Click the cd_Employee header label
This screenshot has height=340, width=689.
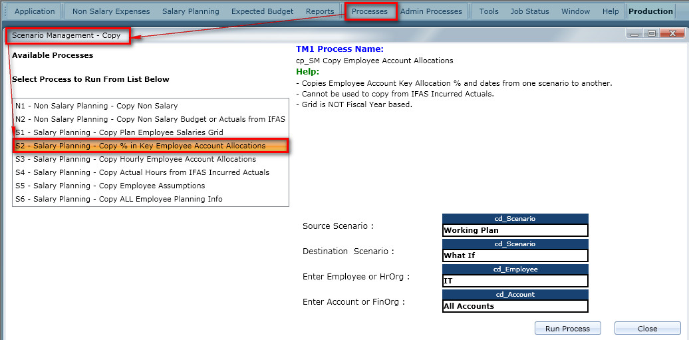coord(515,269)
